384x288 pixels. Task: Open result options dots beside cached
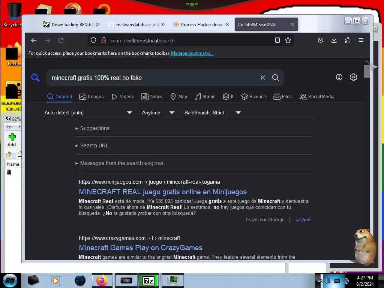[x=290, y=220]
